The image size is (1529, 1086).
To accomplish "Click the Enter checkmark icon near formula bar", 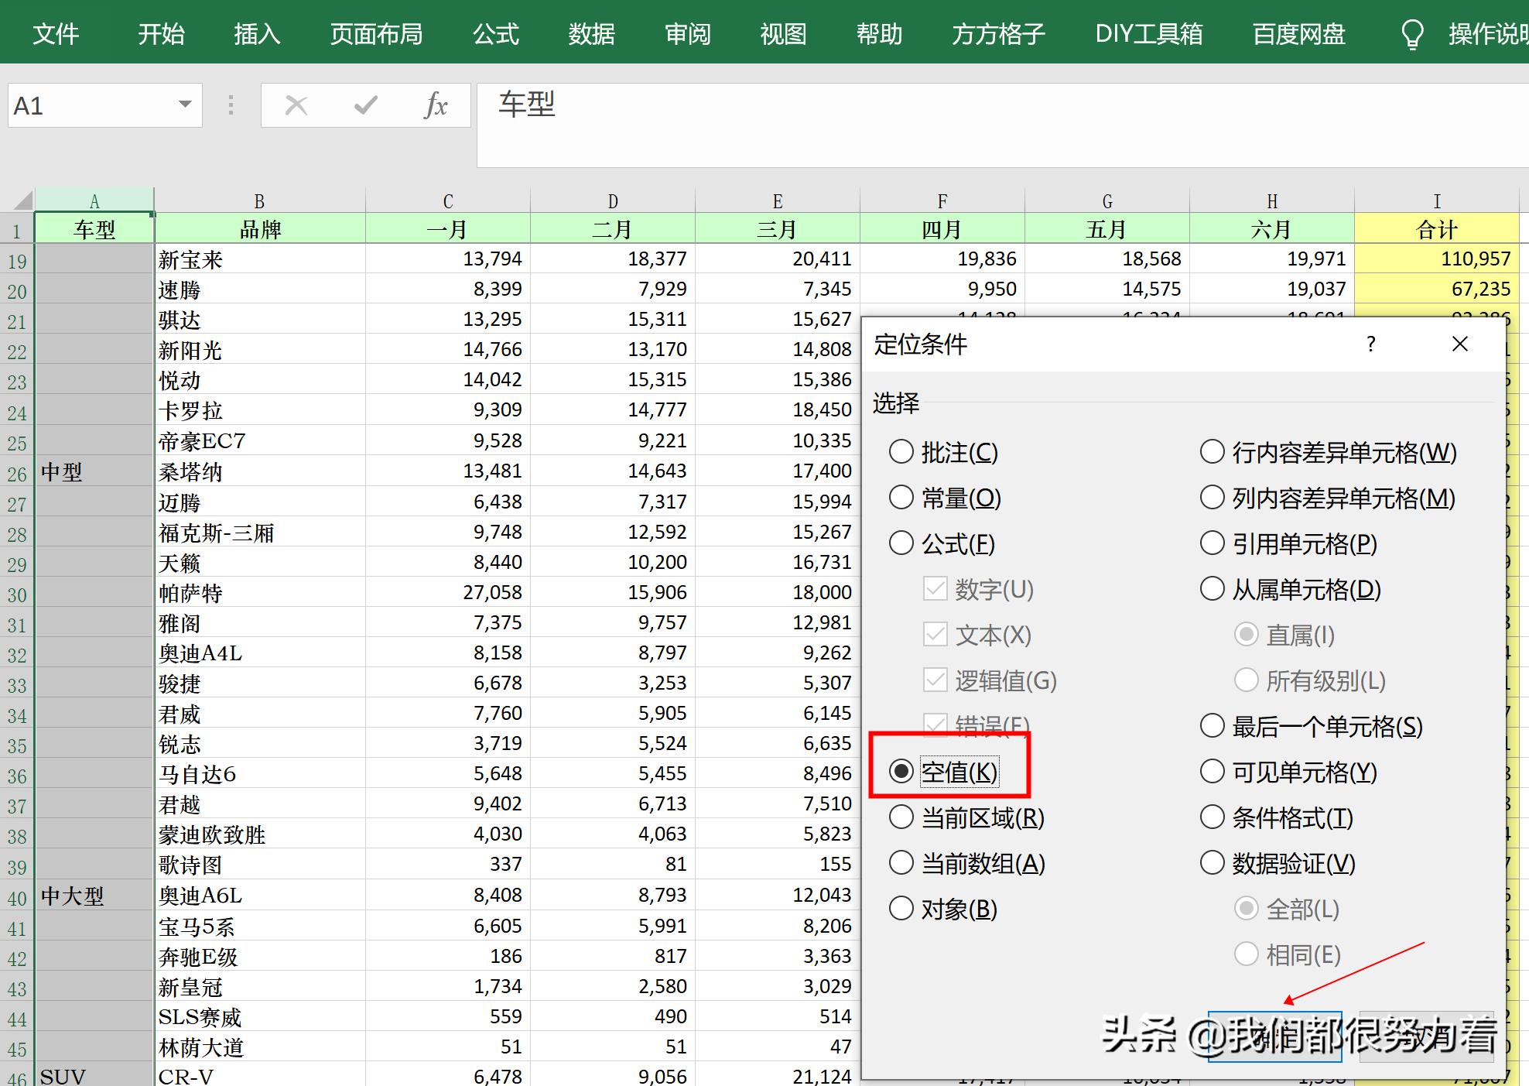I will click(x=365, y=105).
